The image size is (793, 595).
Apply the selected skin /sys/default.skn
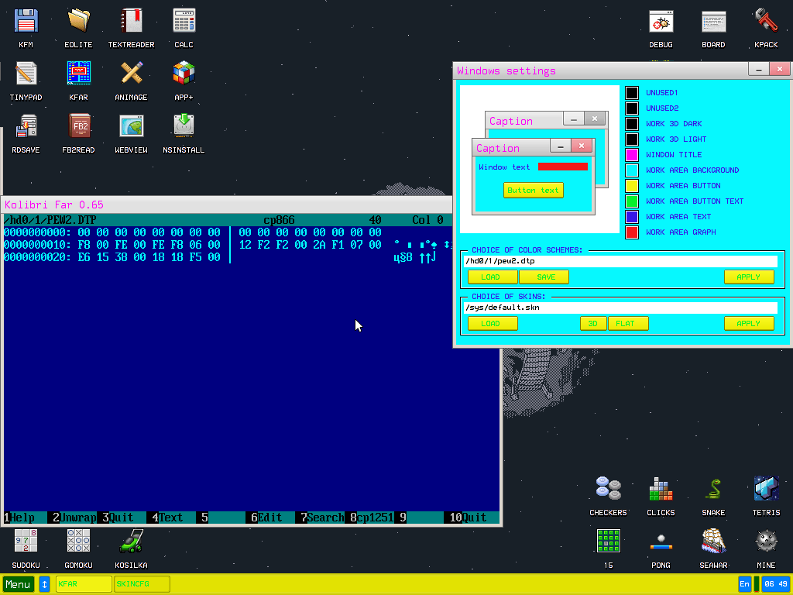[x=749, y=323]
